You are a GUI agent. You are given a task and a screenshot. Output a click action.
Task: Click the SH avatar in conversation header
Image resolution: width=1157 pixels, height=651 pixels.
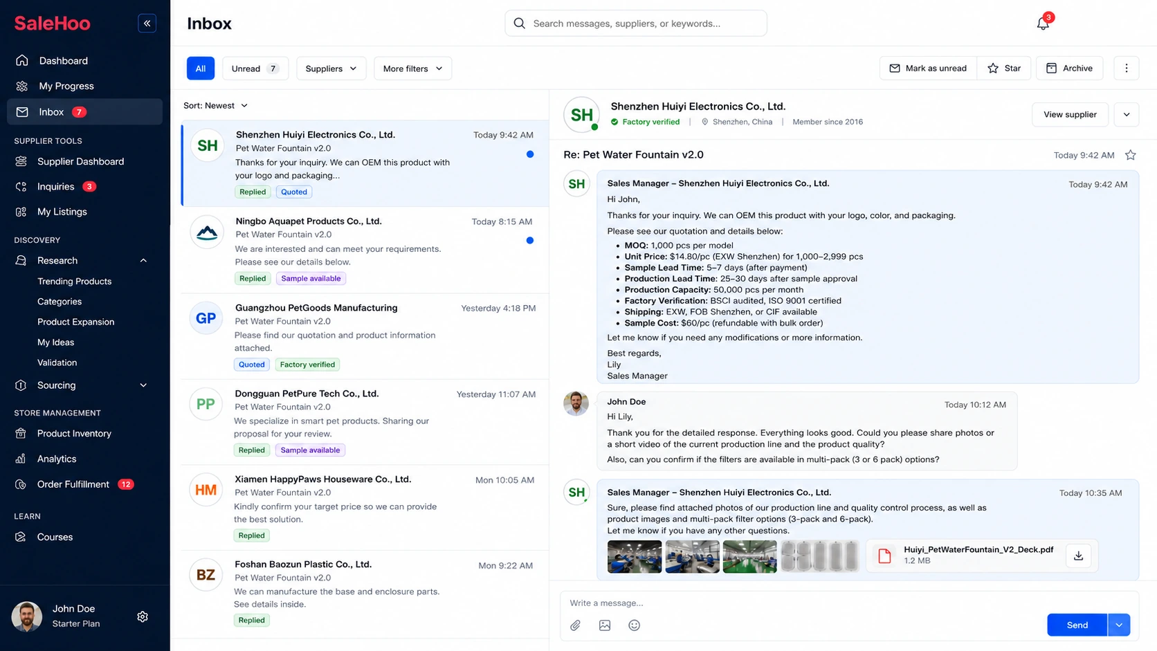coord(581,115)
